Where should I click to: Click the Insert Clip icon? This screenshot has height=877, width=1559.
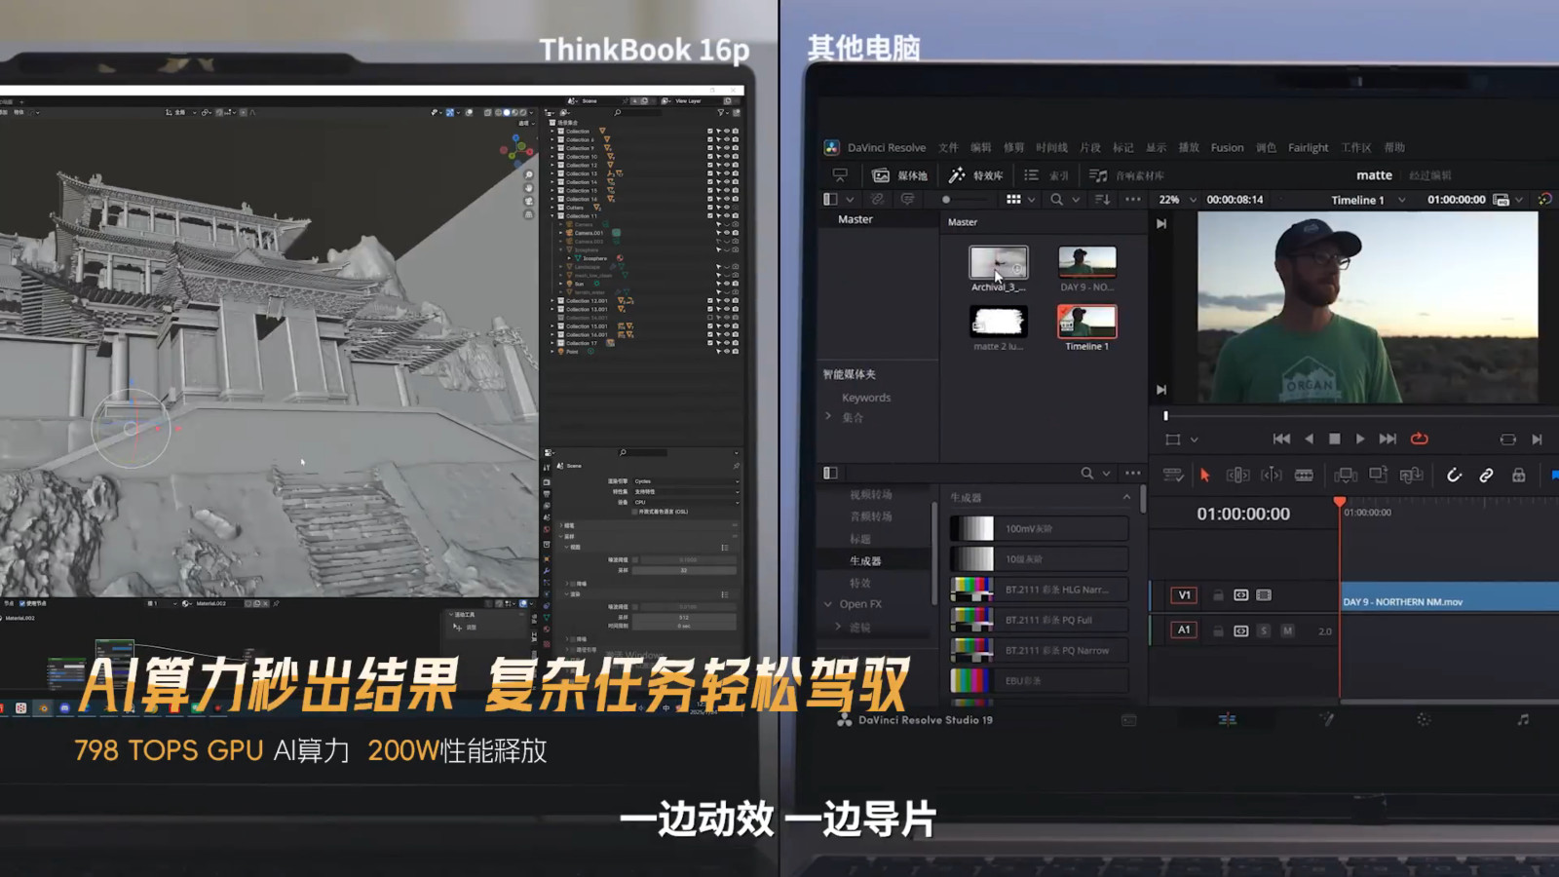coord(1346,475)
